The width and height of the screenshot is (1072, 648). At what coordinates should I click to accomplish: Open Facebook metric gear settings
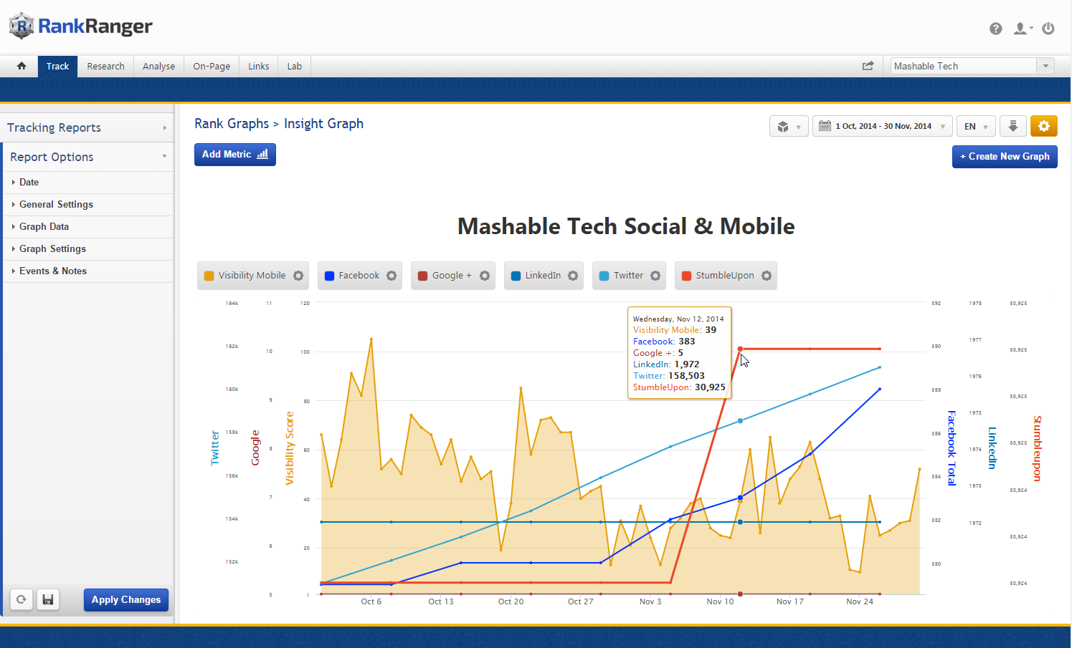point(392,276)
